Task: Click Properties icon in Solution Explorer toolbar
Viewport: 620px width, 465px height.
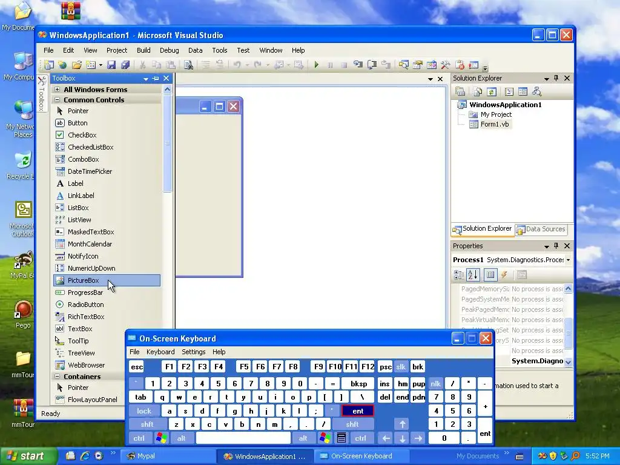Action: (460, 92)
